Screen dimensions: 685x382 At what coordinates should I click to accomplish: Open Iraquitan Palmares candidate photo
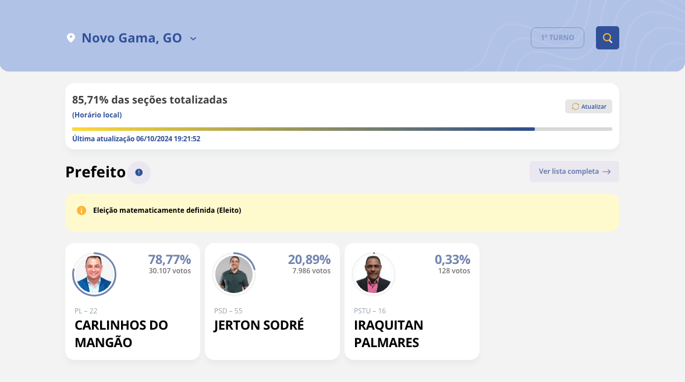374,274
